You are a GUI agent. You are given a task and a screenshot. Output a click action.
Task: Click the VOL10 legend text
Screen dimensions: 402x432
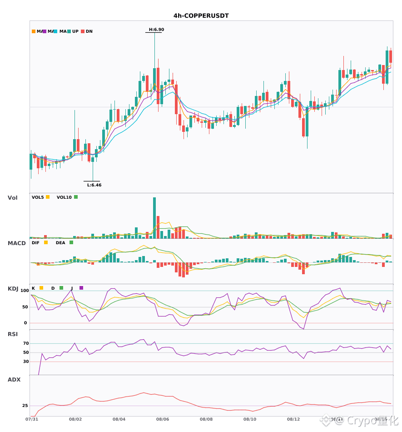coord(64,197)
